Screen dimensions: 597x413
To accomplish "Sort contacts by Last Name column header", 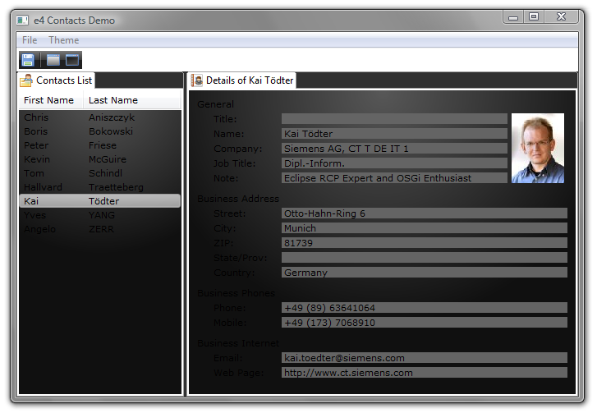I will [x=113, y=100].
